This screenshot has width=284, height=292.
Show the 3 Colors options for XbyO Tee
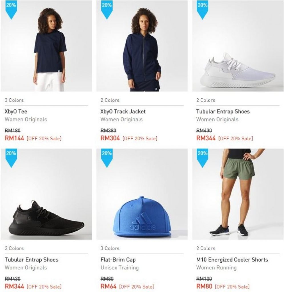(x=14, y=100)
